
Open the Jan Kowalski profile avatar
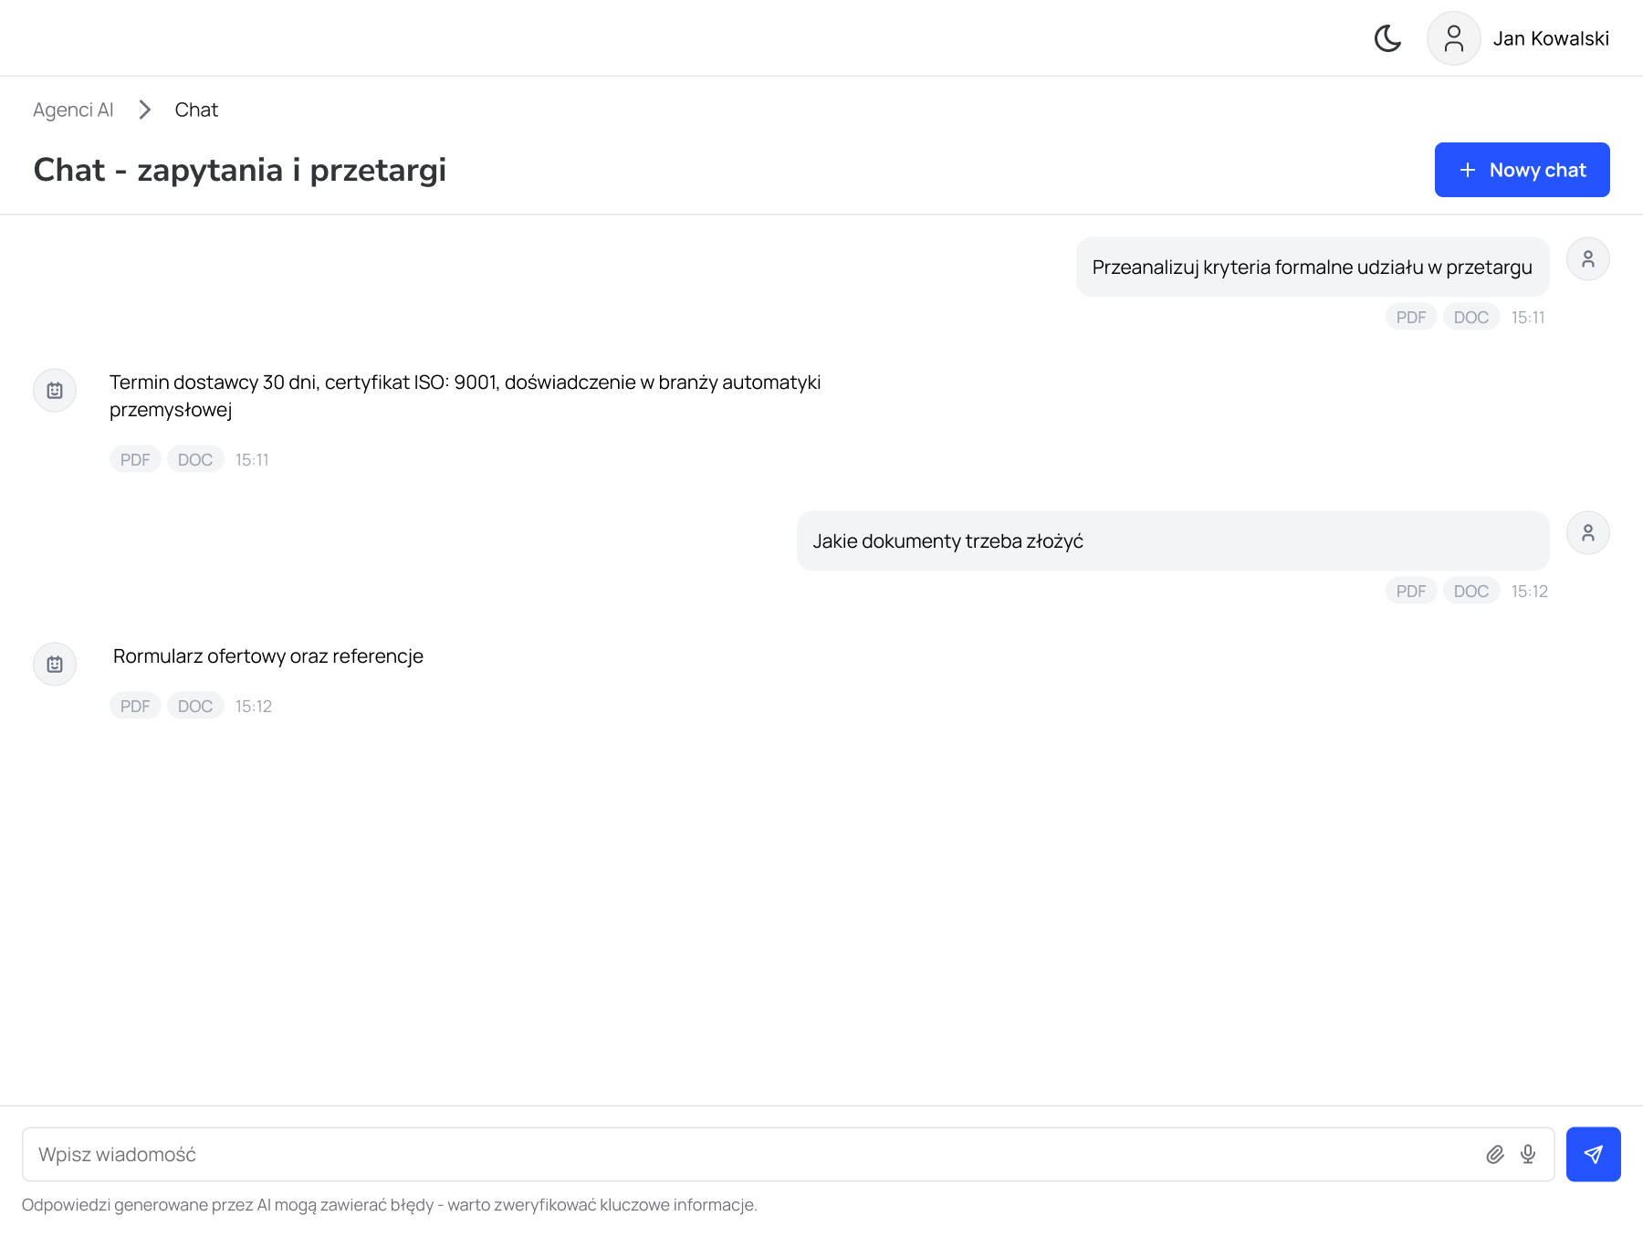(x=1453, y=38)
